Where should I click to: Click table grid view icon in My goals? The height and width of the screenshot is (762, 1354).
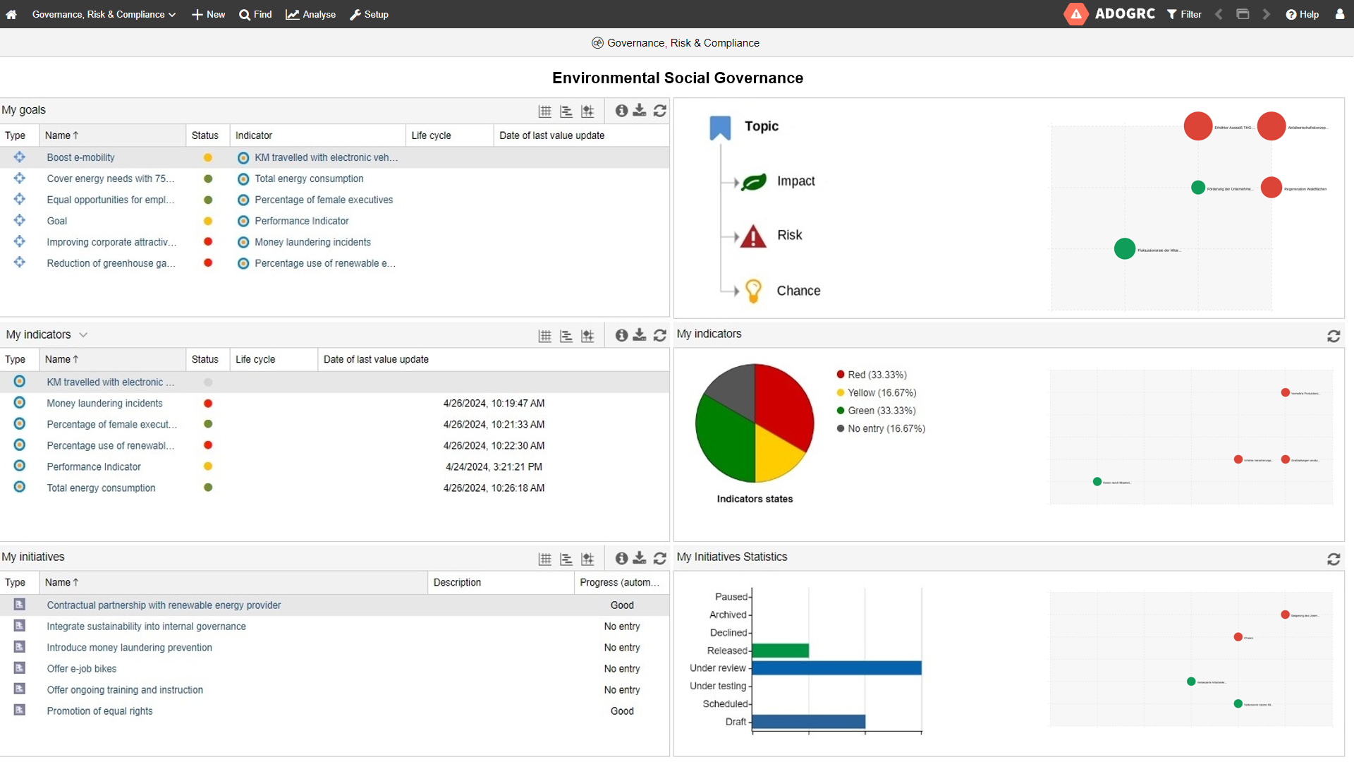coord(544,111)
